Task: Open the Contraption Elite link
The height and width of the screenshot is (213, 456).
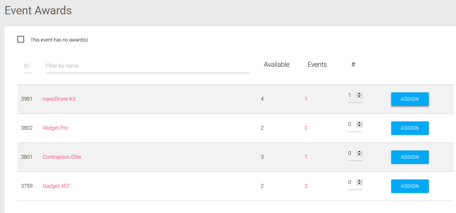Action: [62, 157]
